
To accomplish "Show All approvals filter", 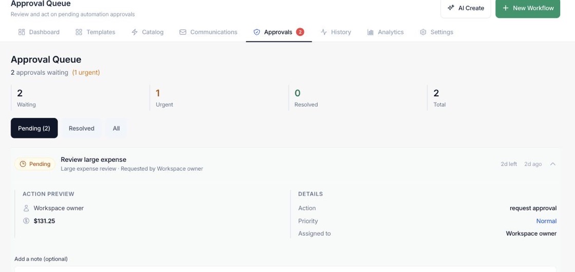I will pos(116,128).
